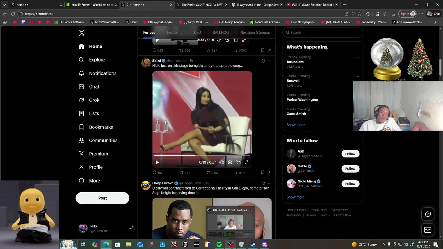Viewport: 443px width, 249px height.
Task: Go to Communities page
Action: (x=98, y=140)
